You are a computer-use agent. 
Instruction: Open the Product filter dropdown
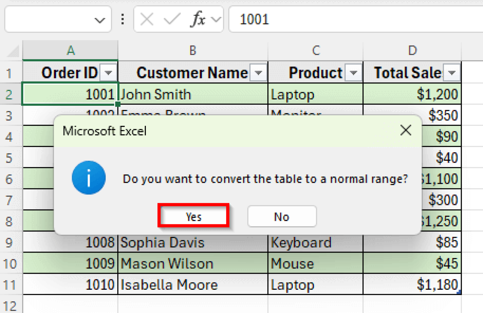coord(354,72)
